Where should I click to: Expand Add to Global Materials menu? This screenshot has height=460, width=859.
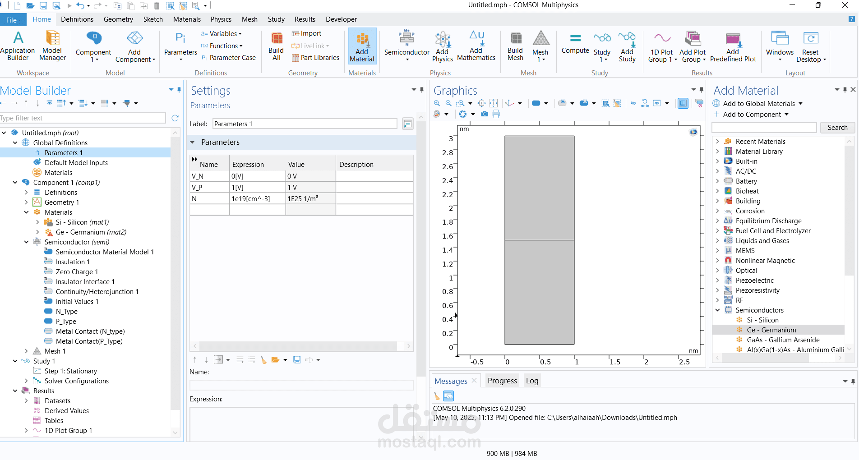758,104
